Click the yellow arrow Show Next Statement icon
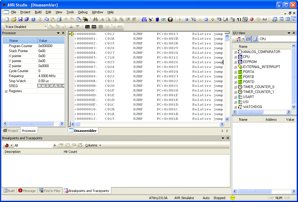Image resolution: width=298 pixels, height=202 pixels. [x=212, y=19]
